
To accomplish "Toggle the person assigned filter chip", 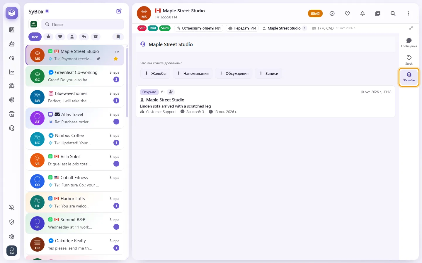I will click(72, 37).
